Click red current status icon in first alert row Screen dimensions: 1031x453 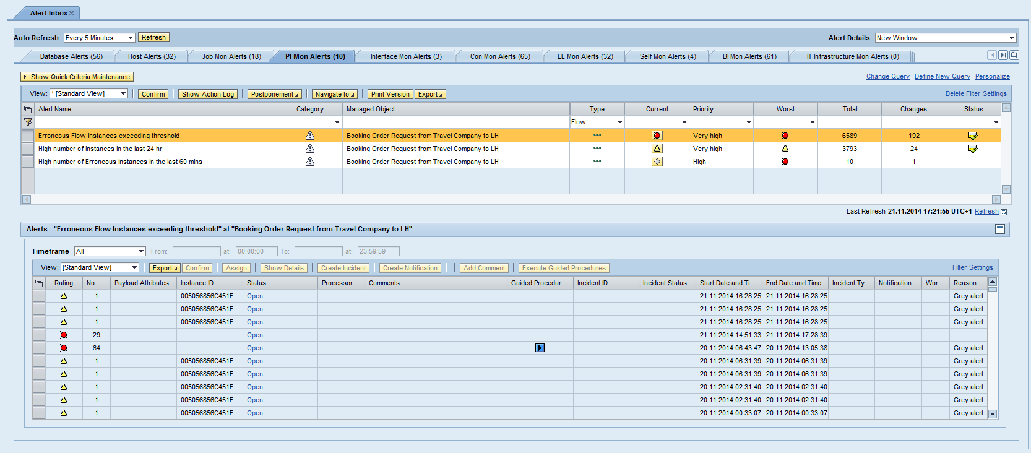[x=657, y=136]
